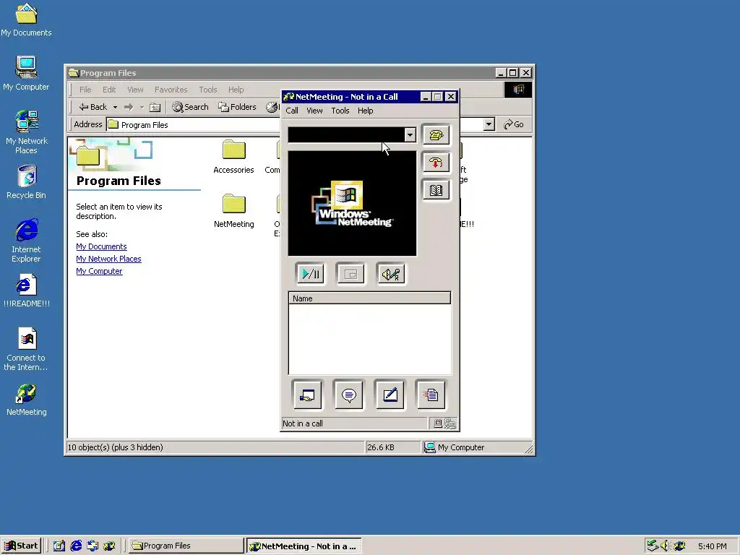This screenshot has width=740, height=555.
Task: Select Connect to the Internet desktop icon
Action: pyautogui.click(x=27, y=349)
